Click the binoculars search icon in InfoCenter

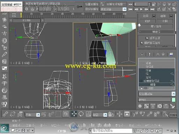pyautogui.click(x=135, y=131)
